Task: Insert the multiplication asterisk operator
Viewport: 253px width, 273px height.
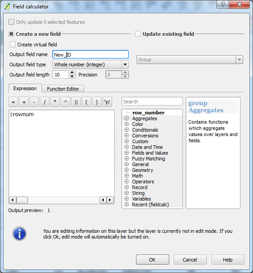Action: pos(55,102)
